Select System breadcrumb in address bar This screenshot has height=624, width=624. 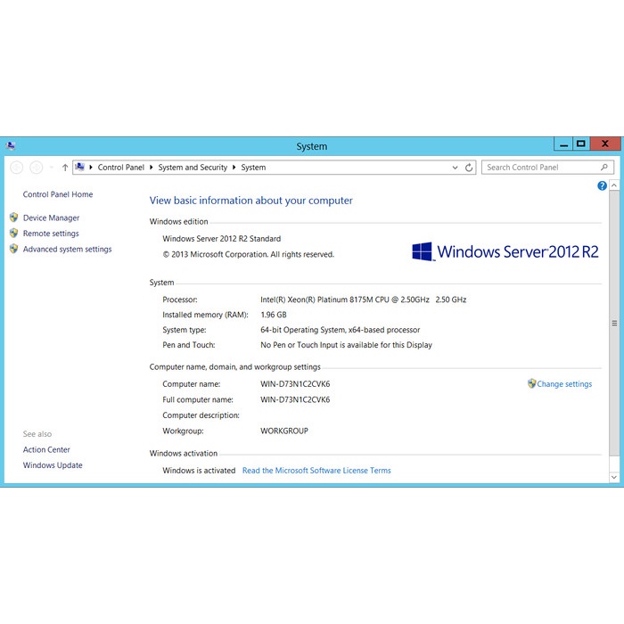point(253,168)
